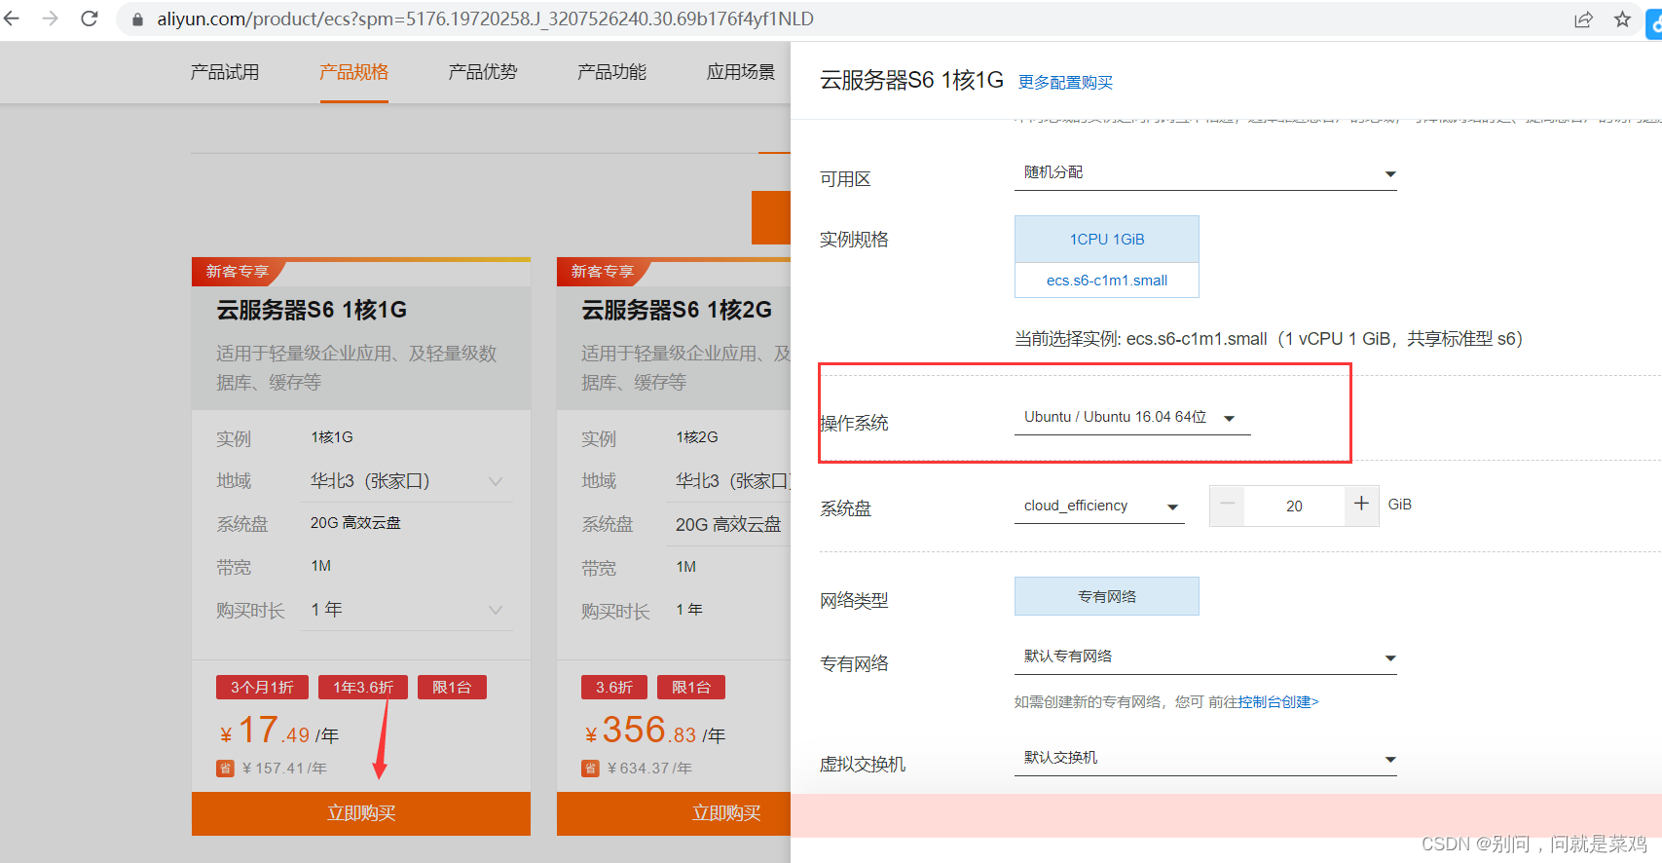Open the 操作系统 Ubuntu dropdown
1662x863 pixels.
tap(1132, 418)
